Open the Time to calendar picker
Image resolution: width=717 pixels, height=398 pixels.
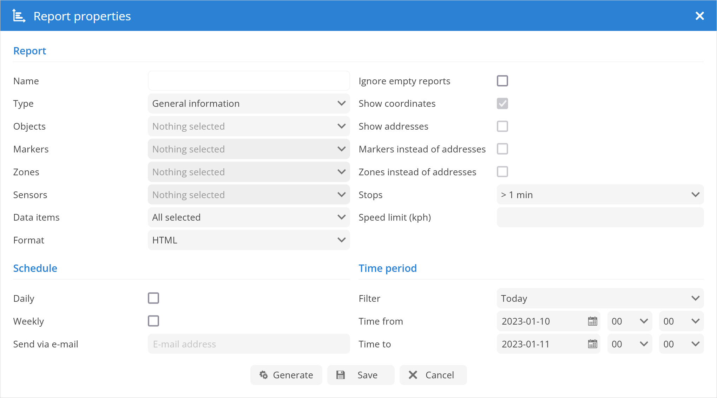click(x=592, y=344)
